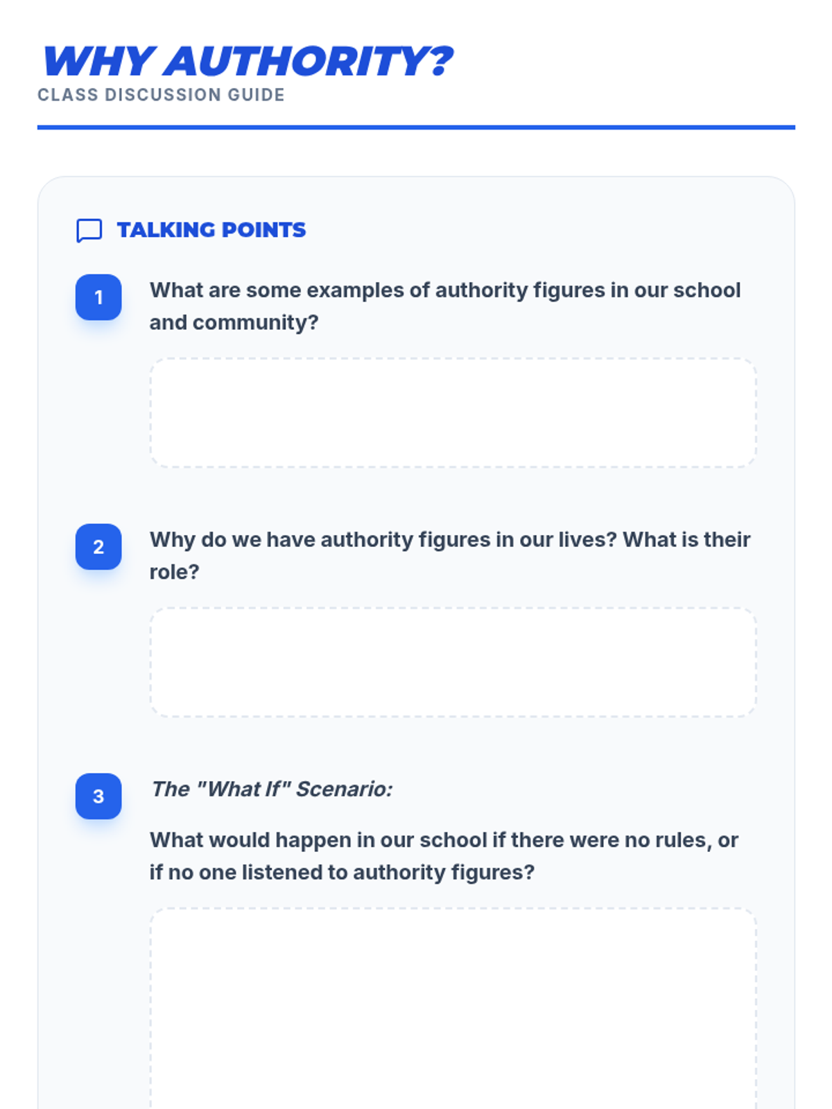Click the Talking Points section heading

[211, 230]
